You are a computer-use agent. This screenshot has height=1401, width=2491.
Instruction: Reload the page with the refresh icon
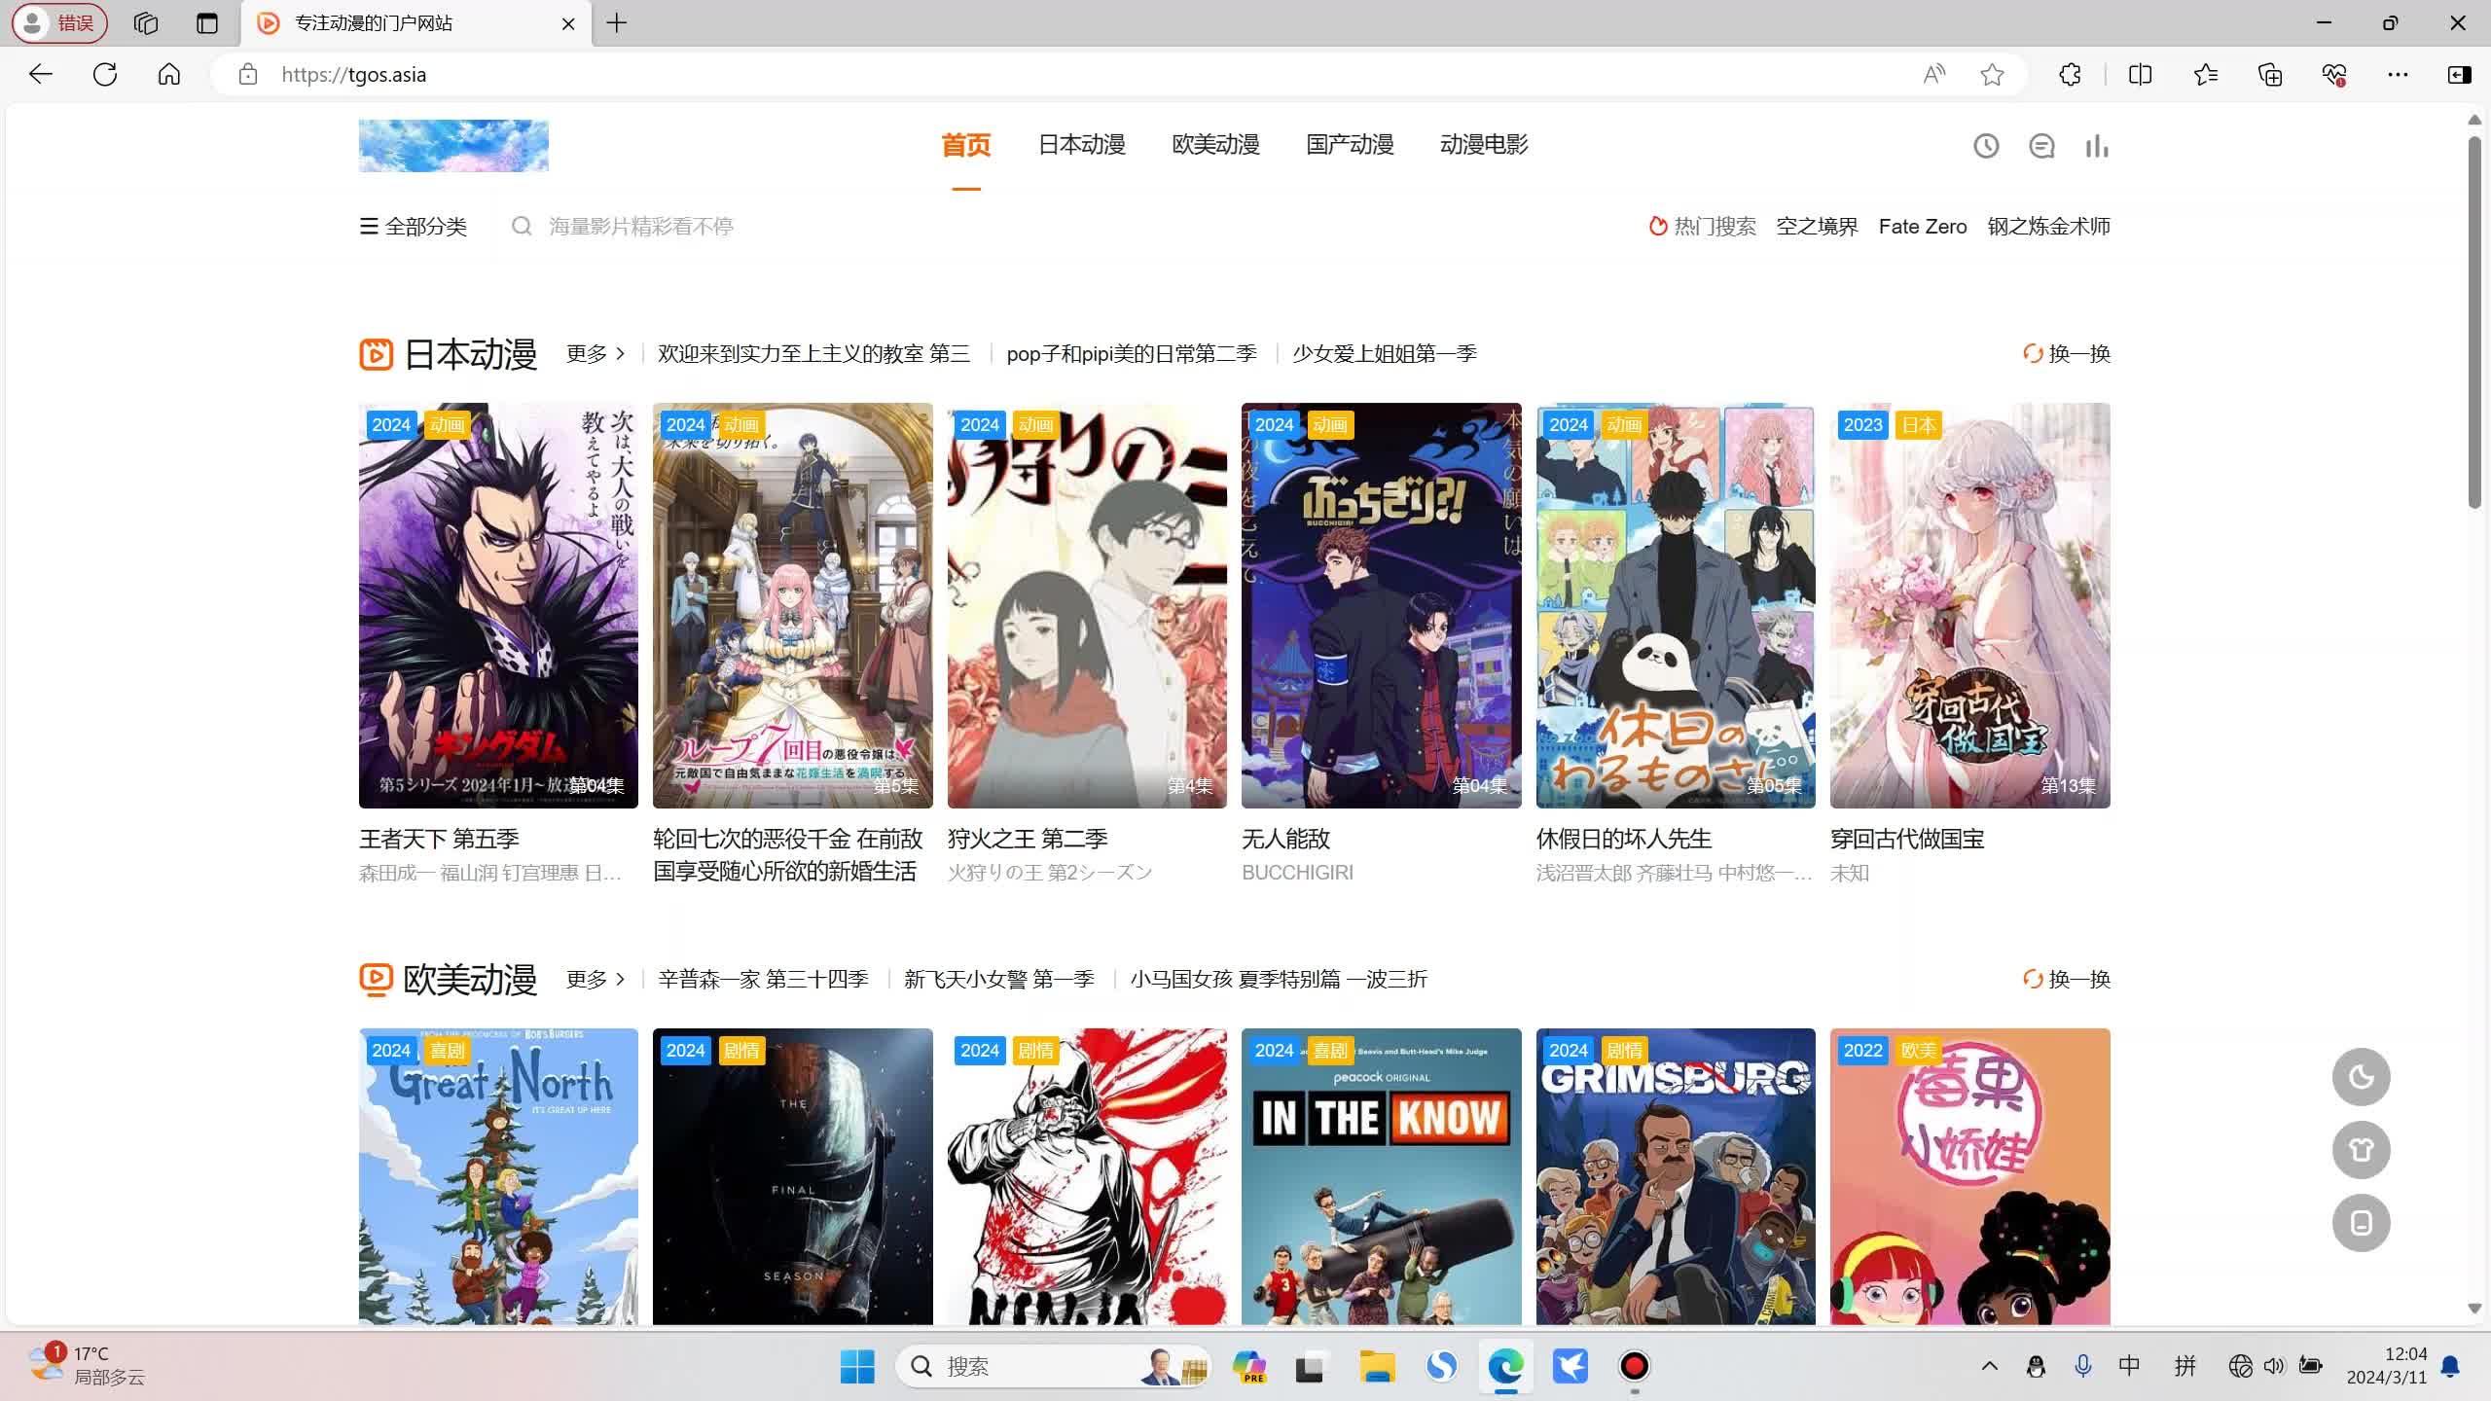105,74
